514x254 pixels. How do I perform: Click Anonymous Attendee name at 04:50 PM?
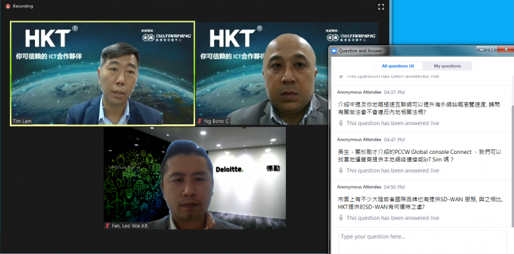tap(359, 187)
